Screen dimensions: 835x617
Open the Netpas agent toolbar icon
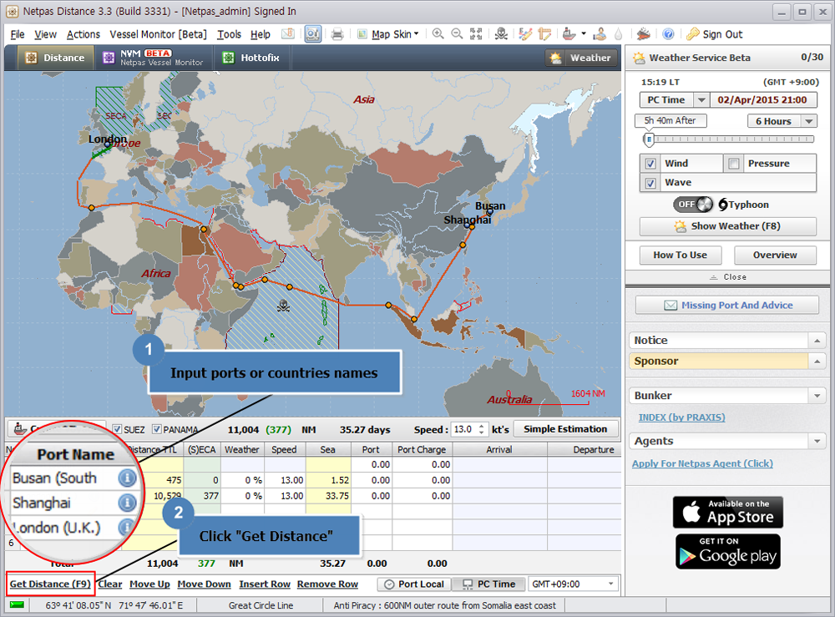[x=600, y=34]
